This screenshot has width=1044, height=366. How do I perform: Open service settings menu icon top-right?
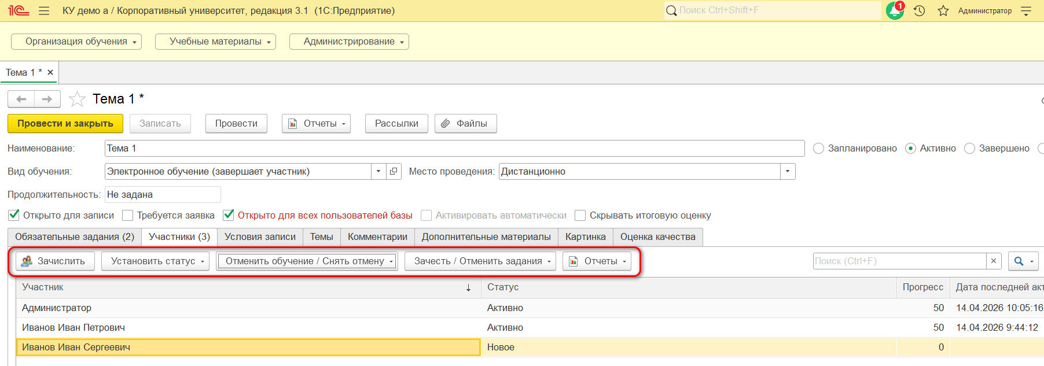coord(1026,10)
